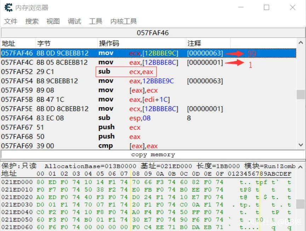
Task: Click the 057FAF46 address header bar
Action: pyautogui.click(x=152, y=33)
